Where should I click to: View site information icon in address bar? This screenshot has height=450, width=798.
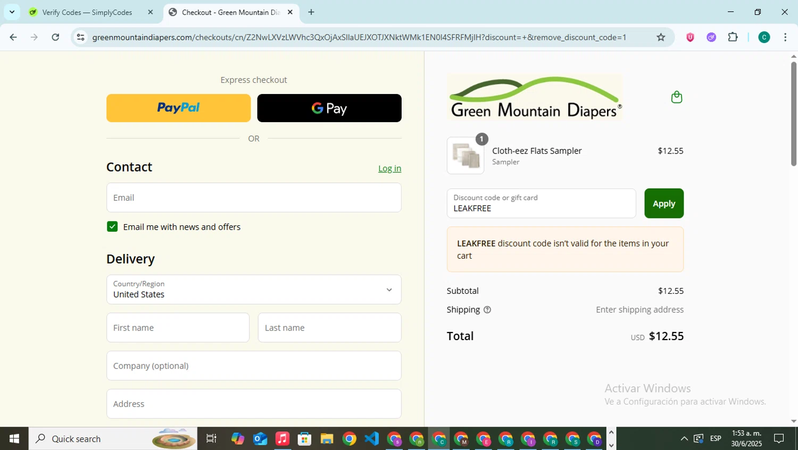click(80, 37)
